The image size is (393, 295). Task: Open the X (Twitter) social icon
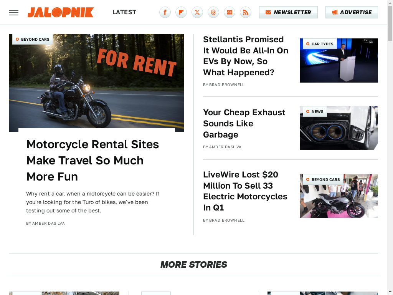pos(197,12)
